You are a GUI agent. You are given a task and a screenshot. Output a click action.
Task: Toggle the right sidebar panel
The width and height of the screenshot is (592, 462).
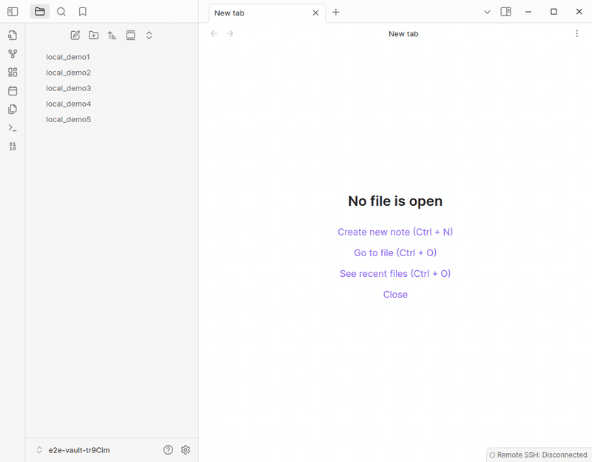(x=506, y=12)
